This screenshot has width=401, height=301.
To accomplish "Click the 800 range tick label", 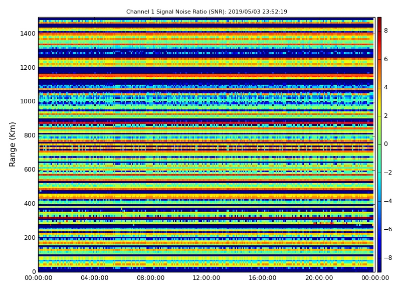I will (x=30, y=135).
